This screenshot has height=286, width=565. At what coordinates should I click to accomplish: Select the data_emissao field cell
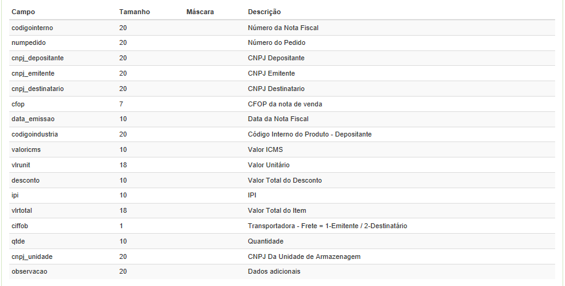pos(33,119)
